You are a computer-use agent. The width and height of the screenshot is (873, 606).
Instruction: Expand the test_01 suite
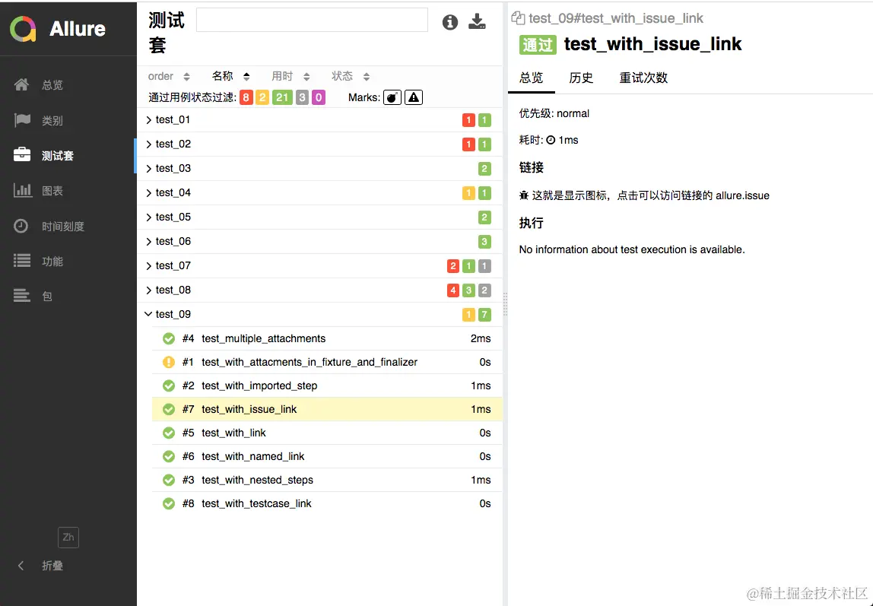coord(319,119)
